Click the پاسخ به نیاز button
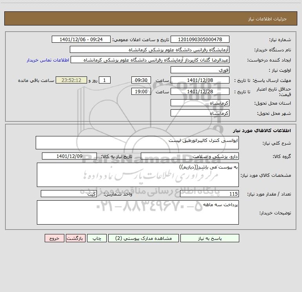This screenshot has width=302, height=292. [x=210, y=238]
